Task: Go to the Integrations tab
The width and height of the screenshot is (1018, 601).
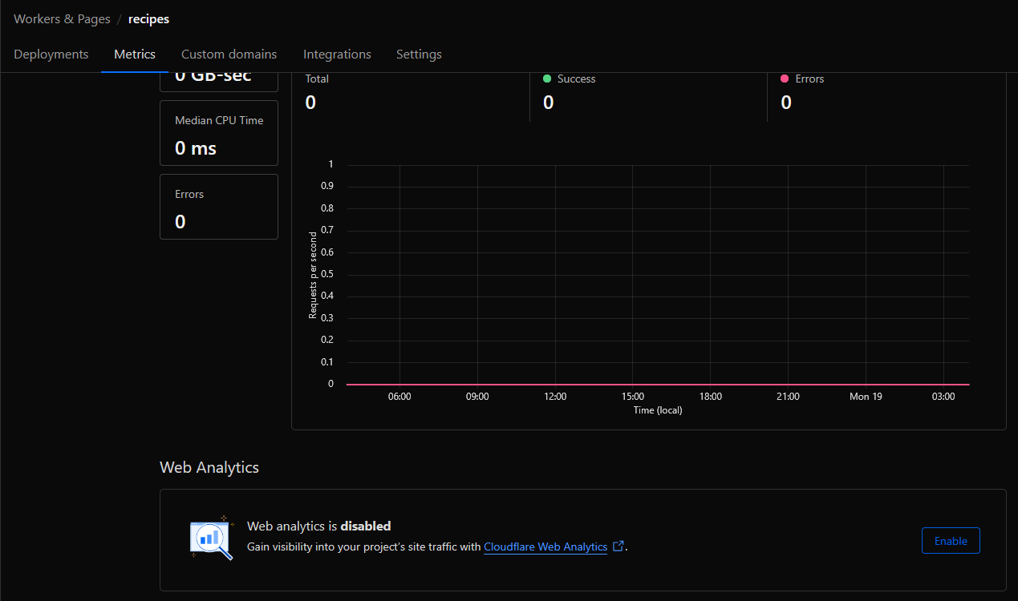Action: tap(337, 54)
